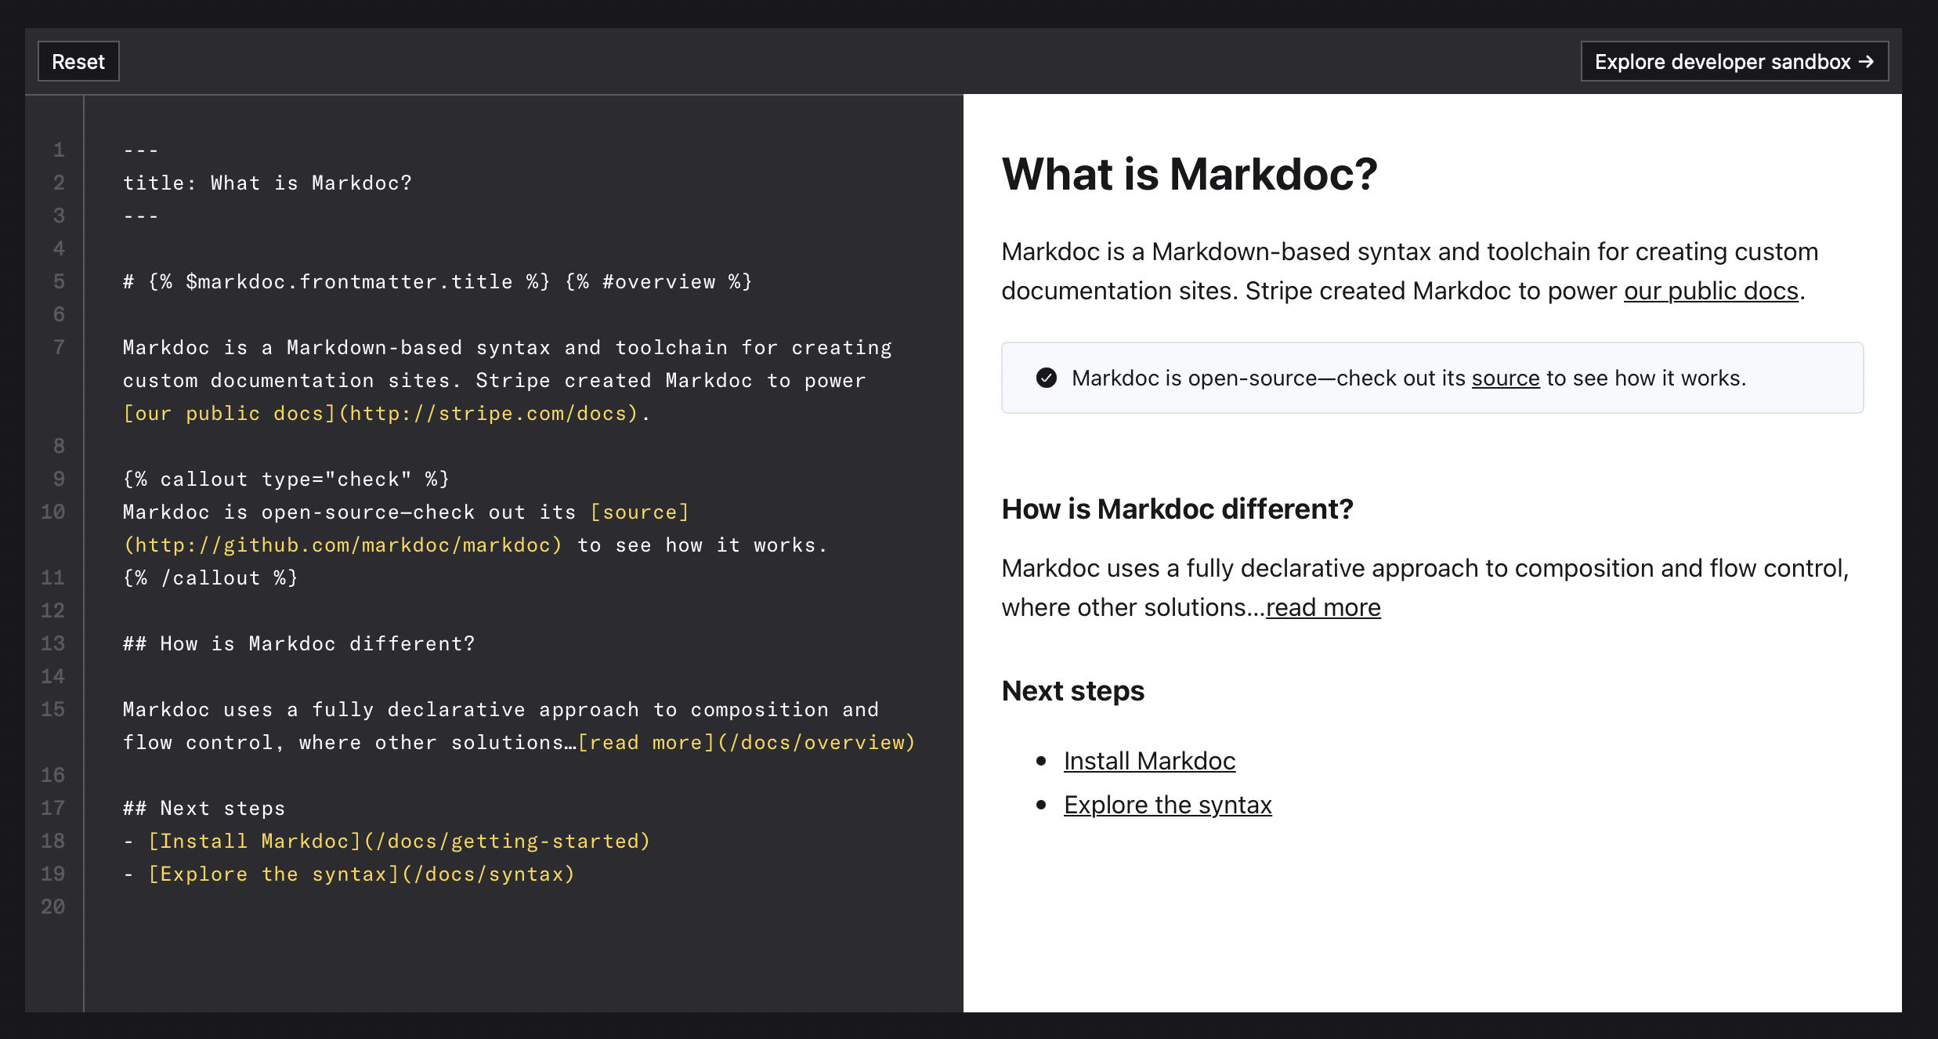This screenshot has height=1039, width=1938.
Task: Click the check-circle icon in the callout box
Action: [1046, 378]
